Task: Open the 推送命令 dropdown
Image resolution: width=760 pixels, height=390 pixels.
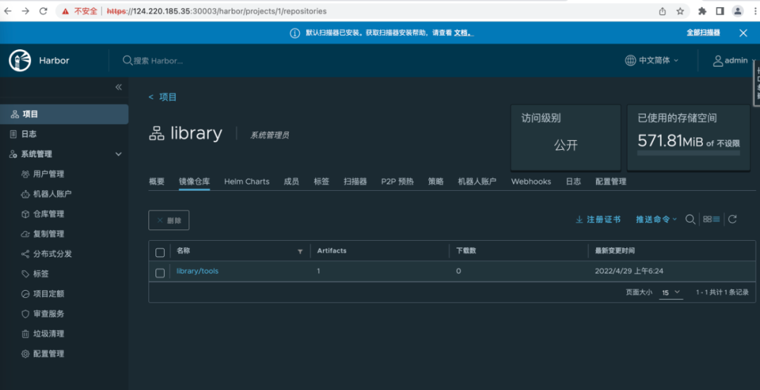Action: click(x=657, y=219)
